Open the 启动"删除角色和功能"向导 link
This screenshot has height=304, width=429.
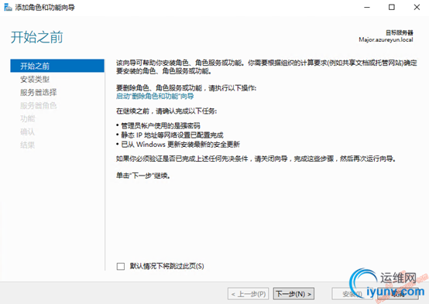point(155,96)
